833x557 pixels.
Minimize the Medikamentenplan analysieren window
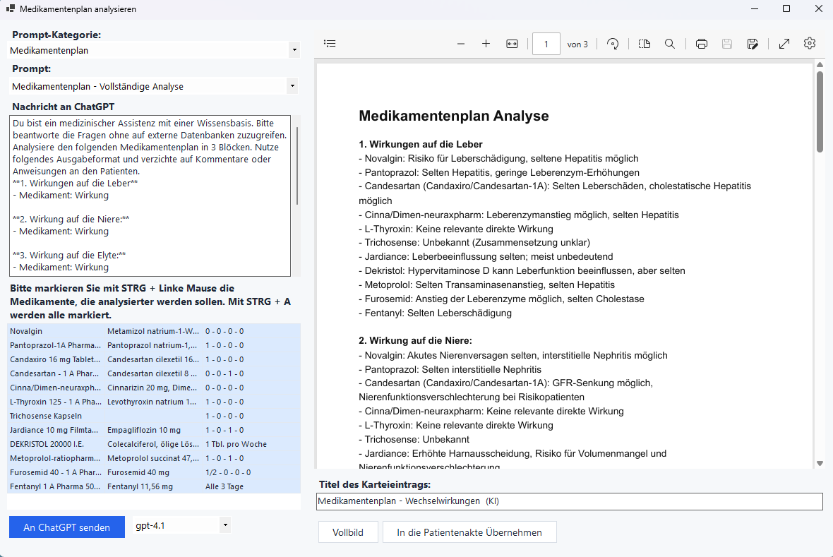point(755,8)
